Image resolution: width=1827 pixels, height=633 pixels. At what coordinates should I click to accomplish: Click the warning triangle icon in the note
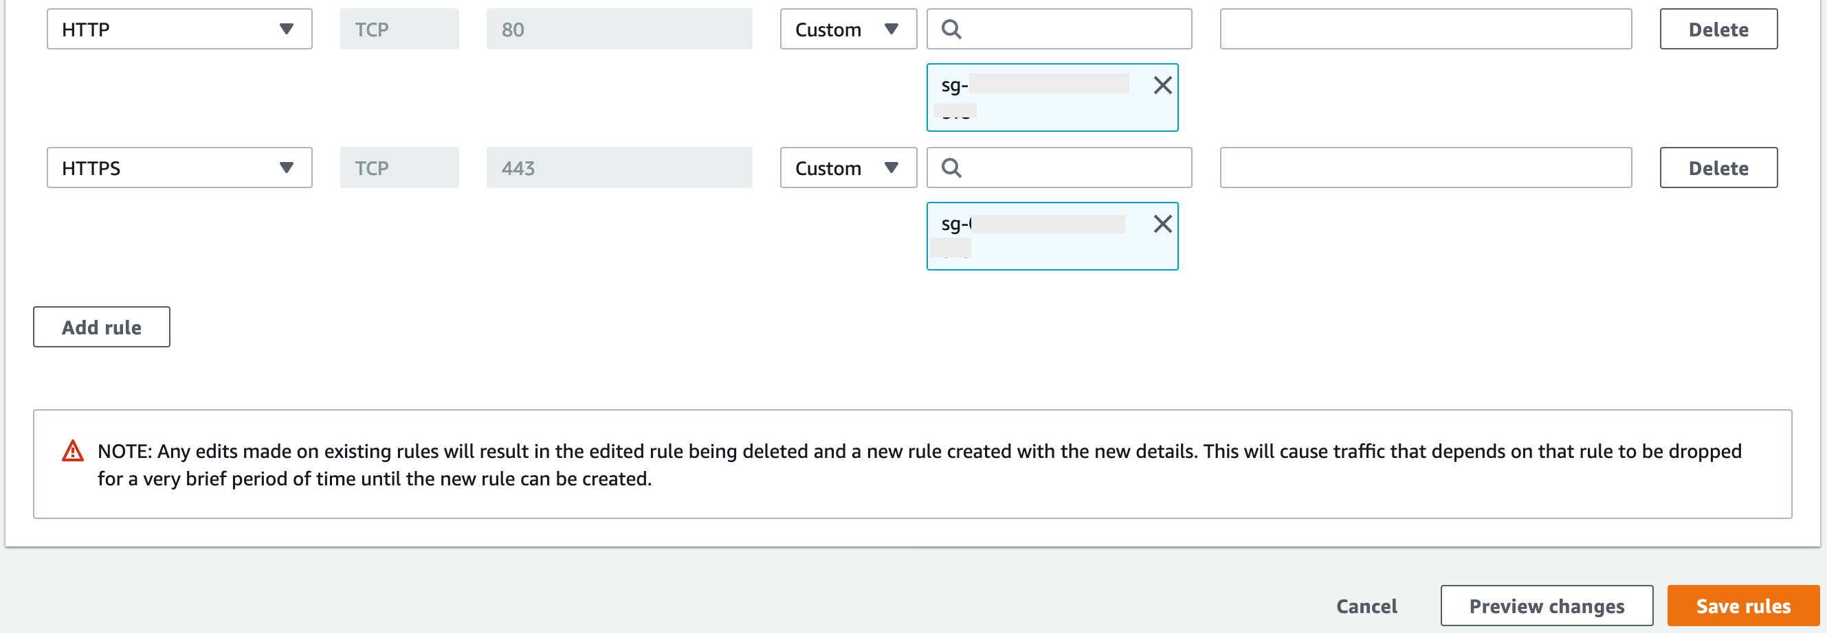(73, 451)
